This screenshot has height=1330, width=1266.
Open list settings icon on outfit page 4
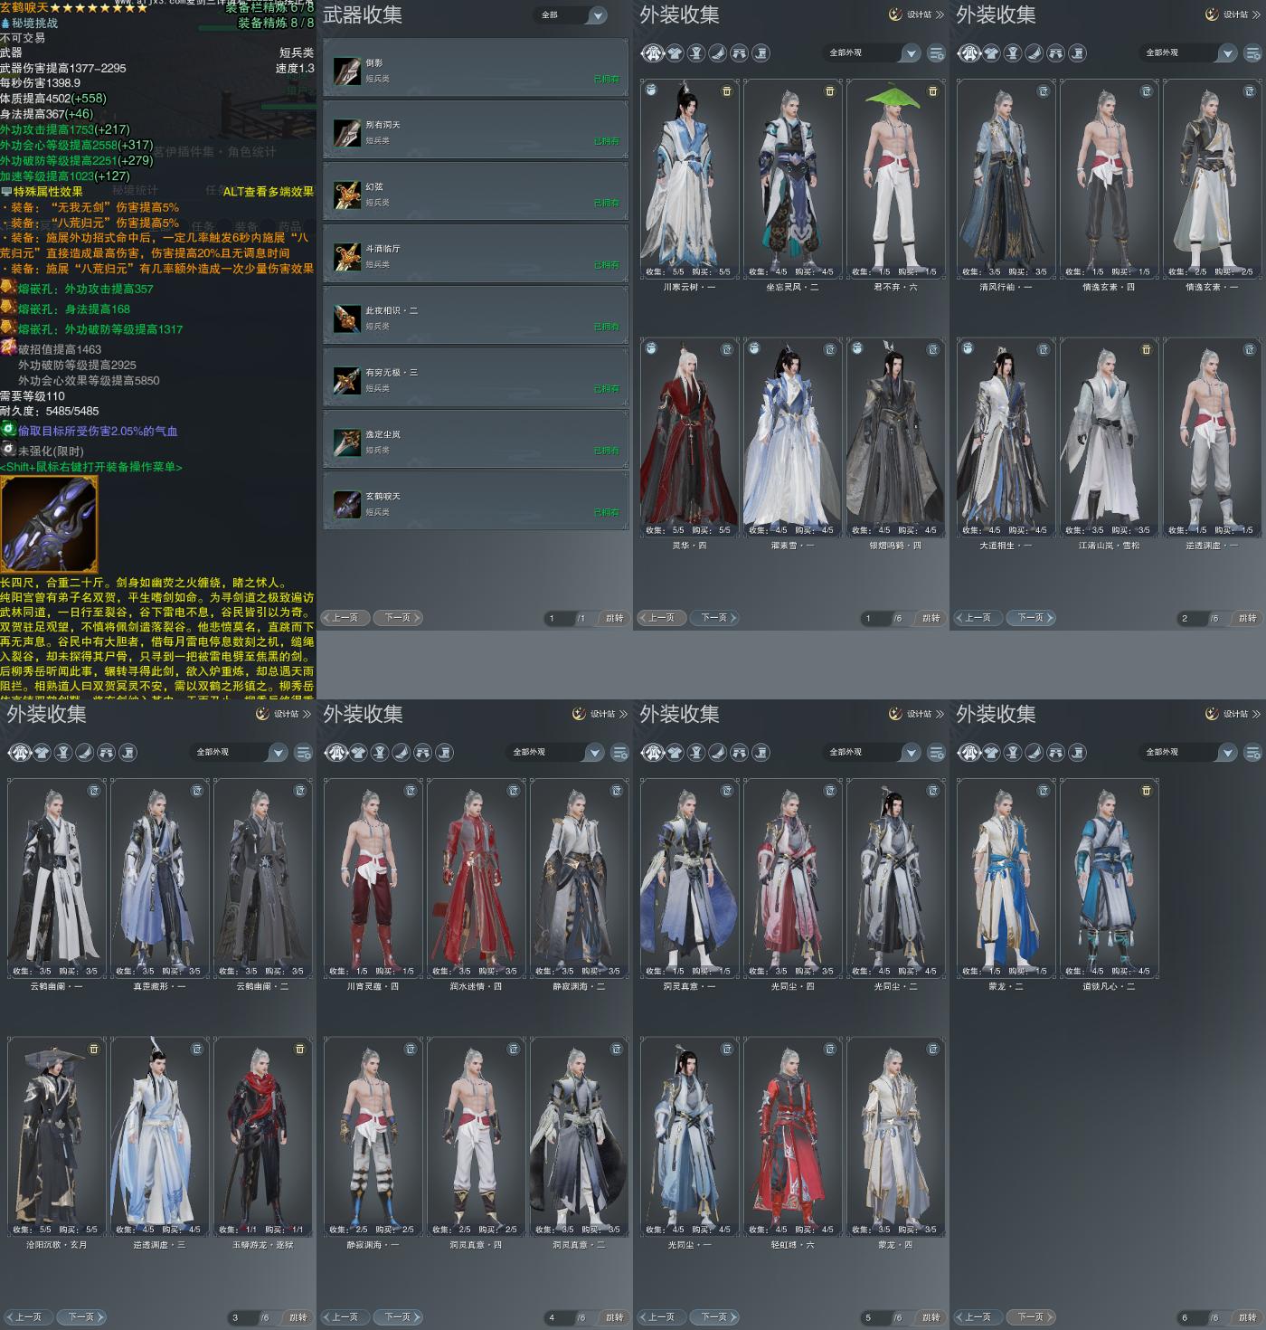click(619, 753)
